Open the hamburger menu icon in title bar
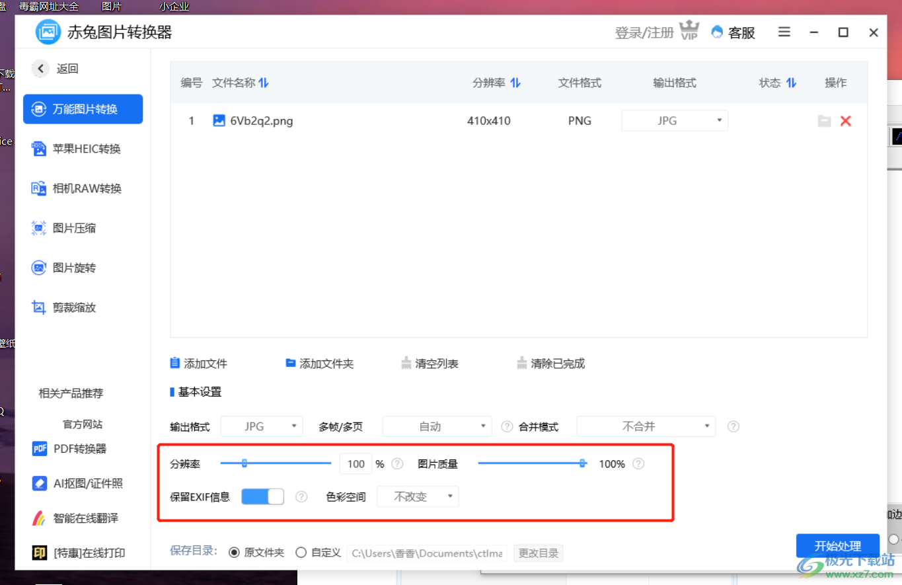The width and height of the screenshot is (902, 585). [x=784, y=32]
